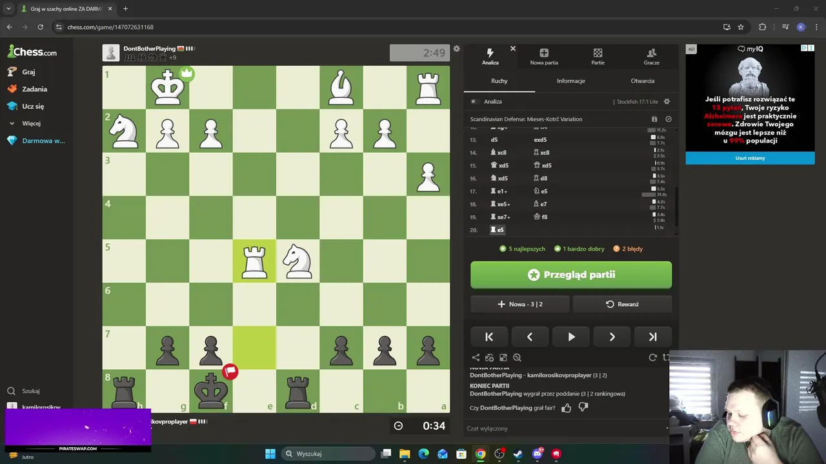Close the analysis panel with X
826x464 pixels.
[x=513, y=48]
